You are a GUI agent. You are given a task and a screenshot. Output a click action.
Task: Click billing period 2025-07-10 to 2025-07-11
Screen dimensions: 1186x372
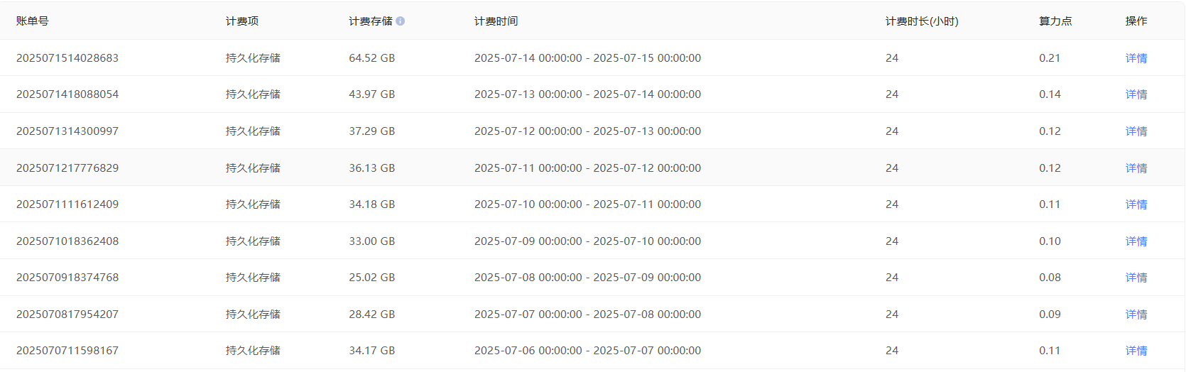coord(588,204)
